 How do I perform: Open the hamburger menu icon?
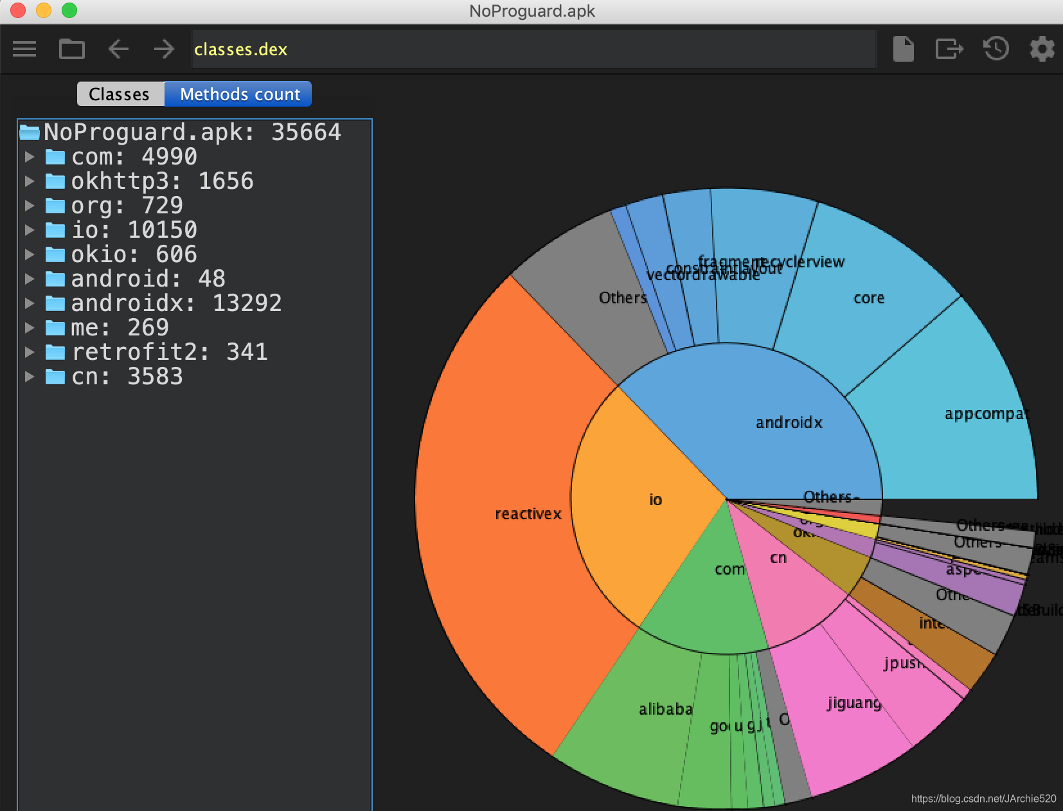pos(24,49)
